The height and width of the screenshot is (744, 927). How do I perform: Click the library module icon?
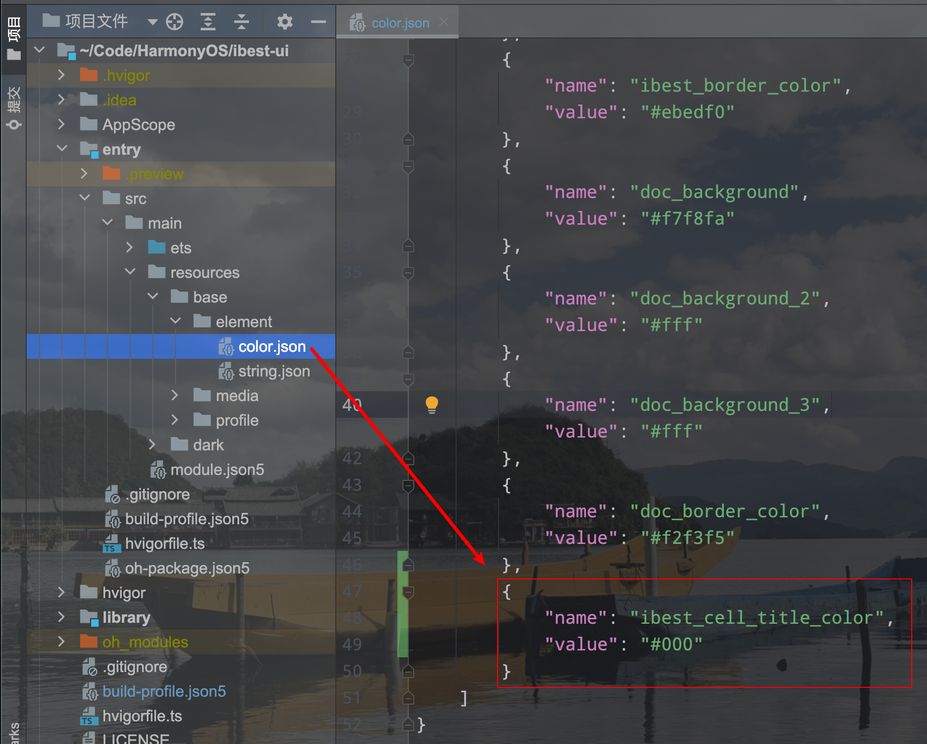[89, 617]
